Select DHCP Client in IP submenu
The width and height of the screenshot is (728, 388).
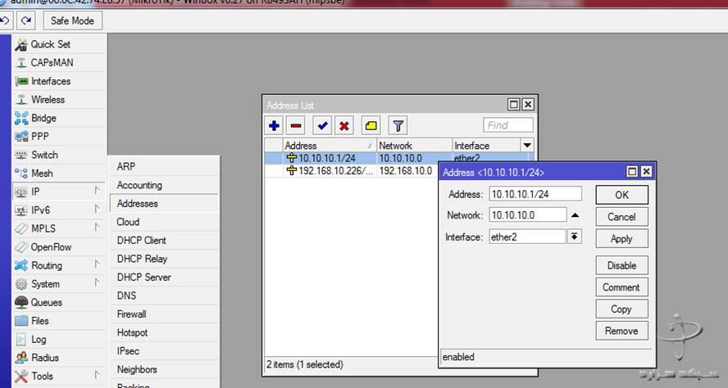[x=164, y=241]
